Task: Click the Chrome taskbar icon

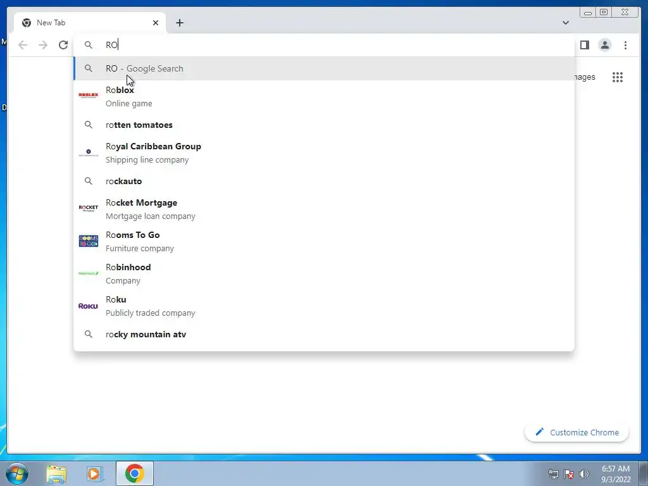Action: tap(134, 473)
